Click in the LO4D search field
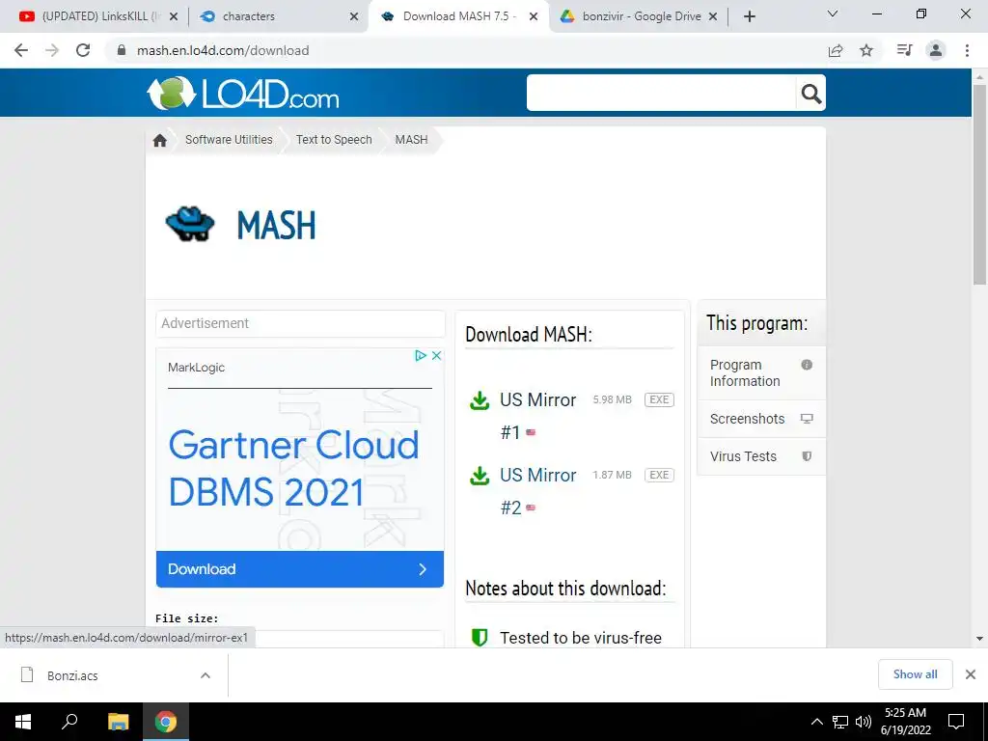Viewport: 988px width, 741px height. pyautogui.click(x=662, y=94)
